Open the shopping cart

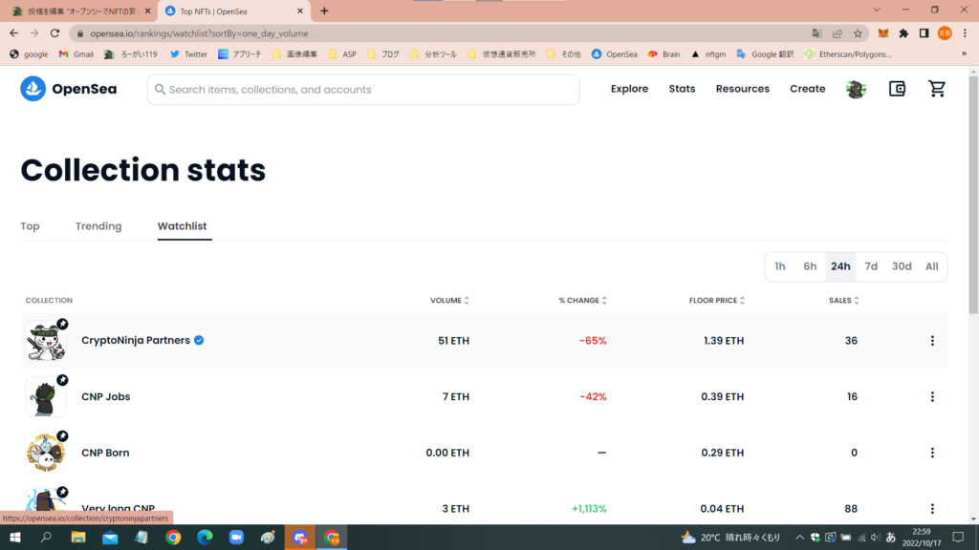(x=937, y=89)
